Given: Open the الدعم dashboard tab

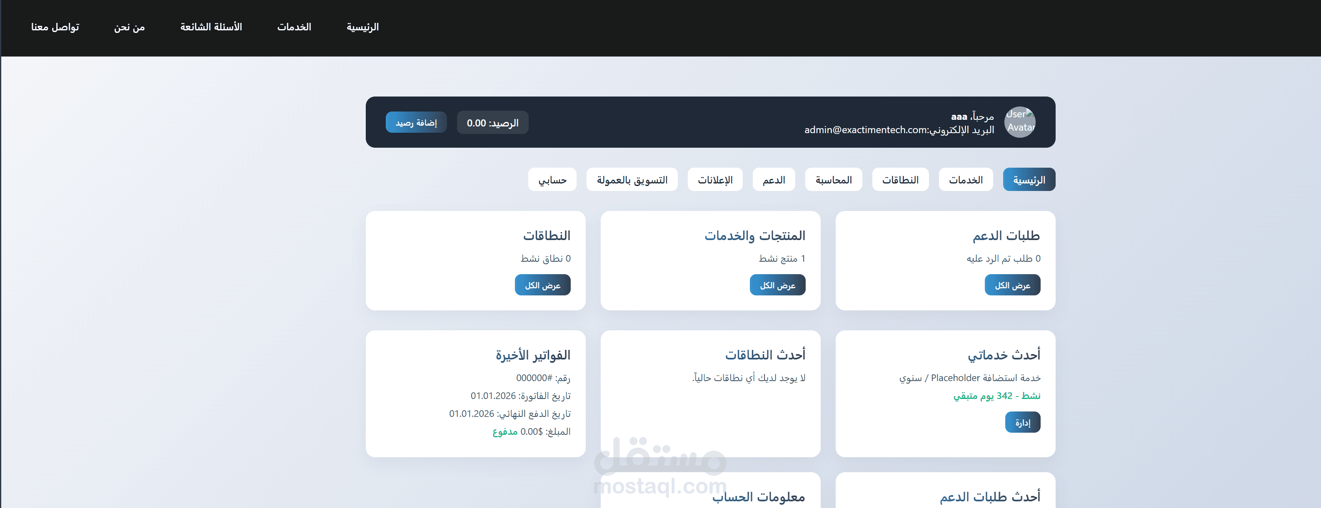Looking at the screenshot, I should 773,179.
